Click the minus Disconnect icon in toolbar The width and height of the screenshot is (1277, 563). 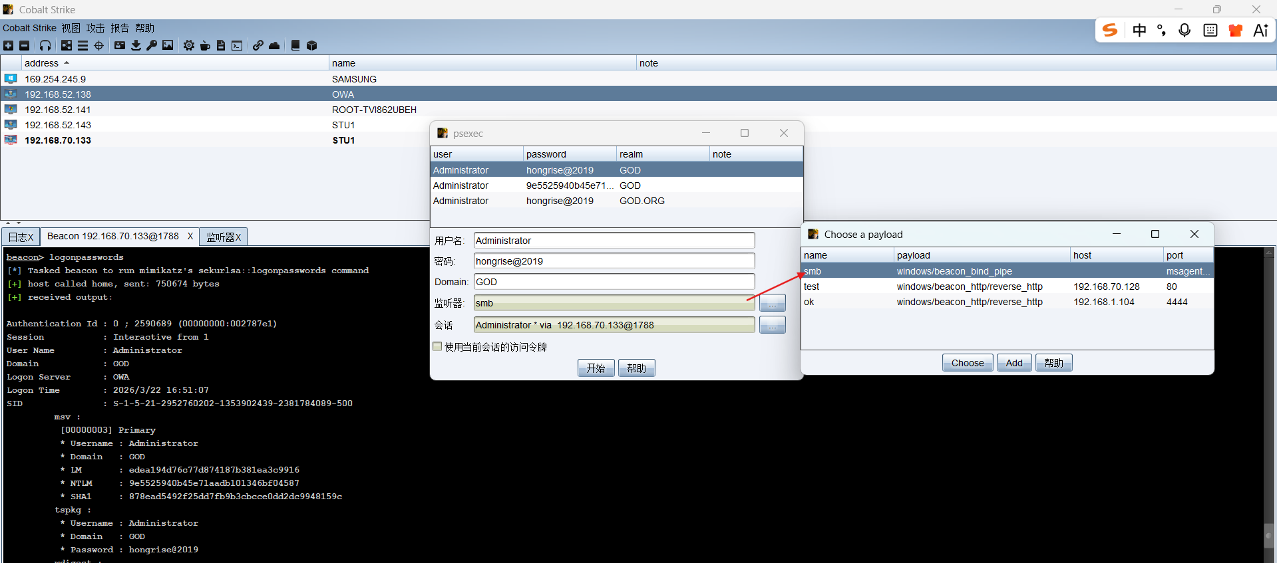pyautogui.click(x=24, y=45)
